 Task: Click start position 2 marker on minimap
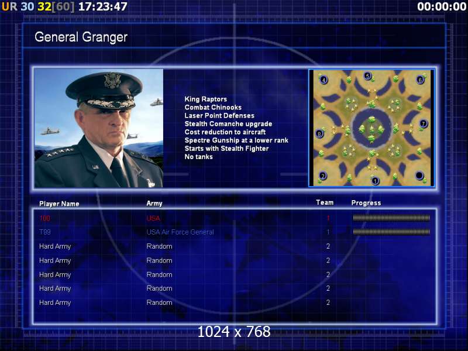[x=323, y=176]
